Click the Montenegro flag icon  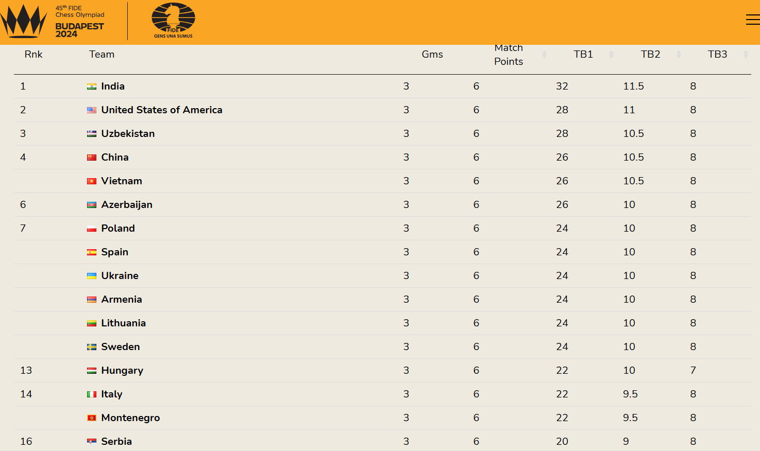coord(92,418)
